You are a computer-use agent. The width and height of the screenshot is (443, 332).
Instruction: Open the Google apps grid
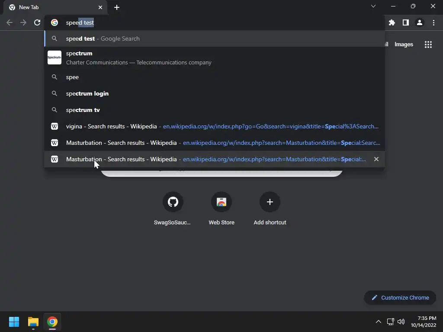[428, 45]
